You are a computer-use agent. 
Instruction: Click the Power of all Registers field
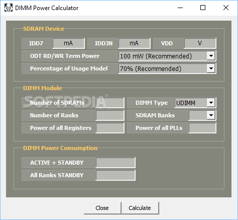coord(110,128)
